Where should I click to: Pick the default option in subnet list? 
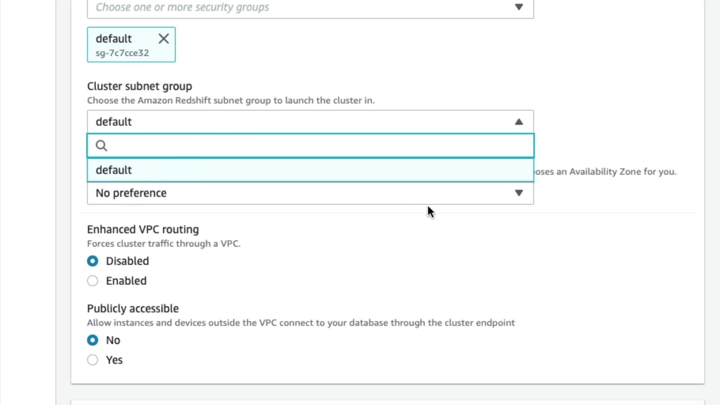coord(114,170)
